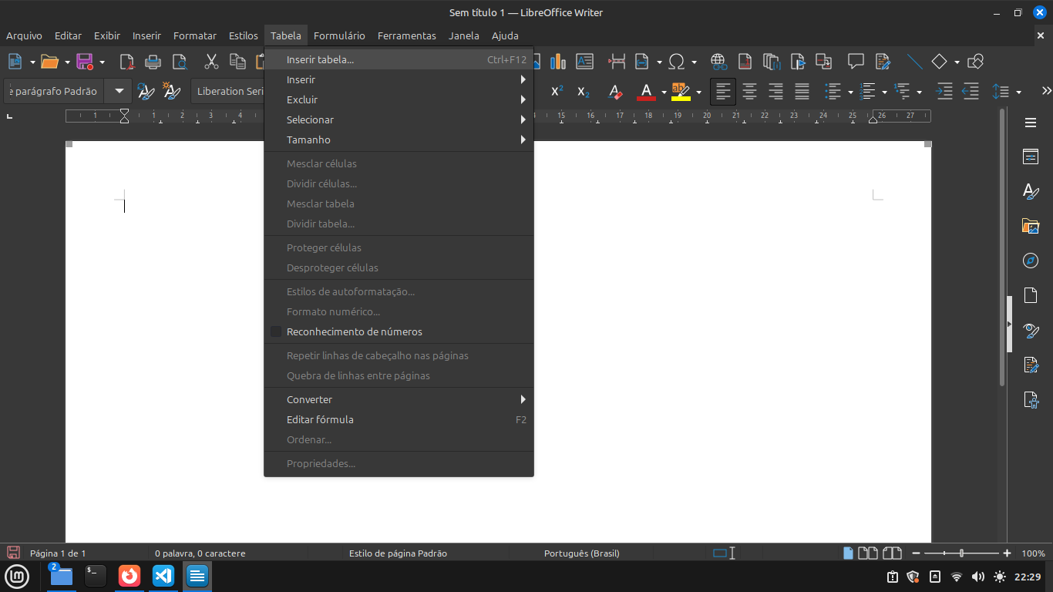Open sidebar Navigator compass icon
Screen dimensions: 1053x592
[1031, 261]
